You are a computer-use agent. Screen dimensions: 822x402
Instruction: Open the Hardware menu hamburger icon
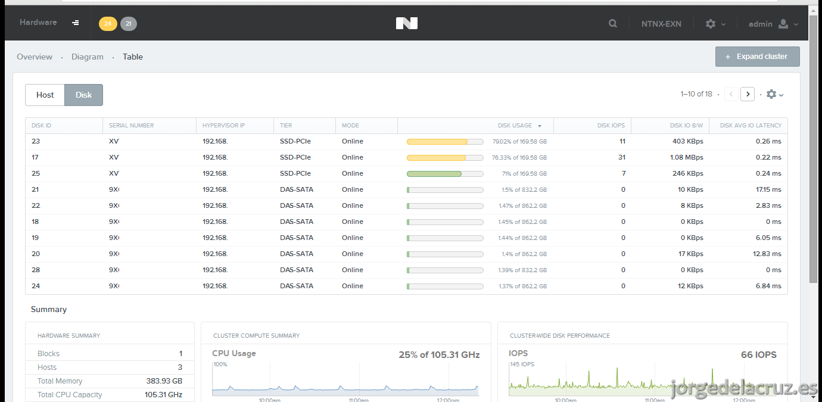(x=76, y=23)
